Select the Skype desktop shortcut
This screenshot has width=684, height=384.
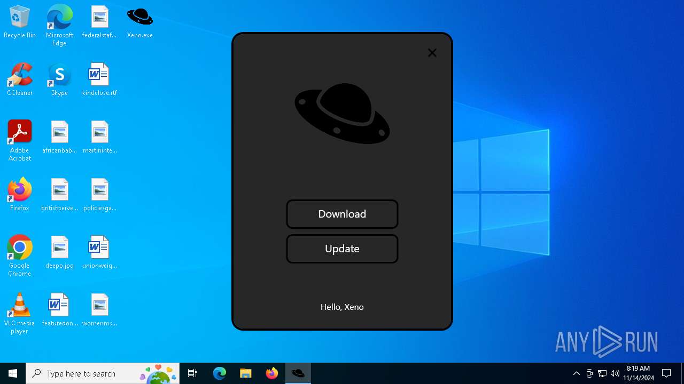[59, 80]
